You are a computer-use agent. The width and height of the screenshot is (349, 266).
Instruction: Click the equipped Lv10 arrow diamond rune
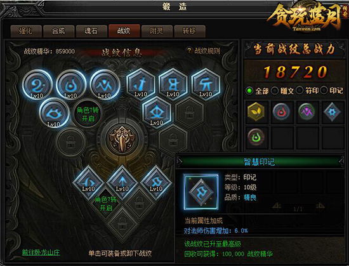click(122, 182)
